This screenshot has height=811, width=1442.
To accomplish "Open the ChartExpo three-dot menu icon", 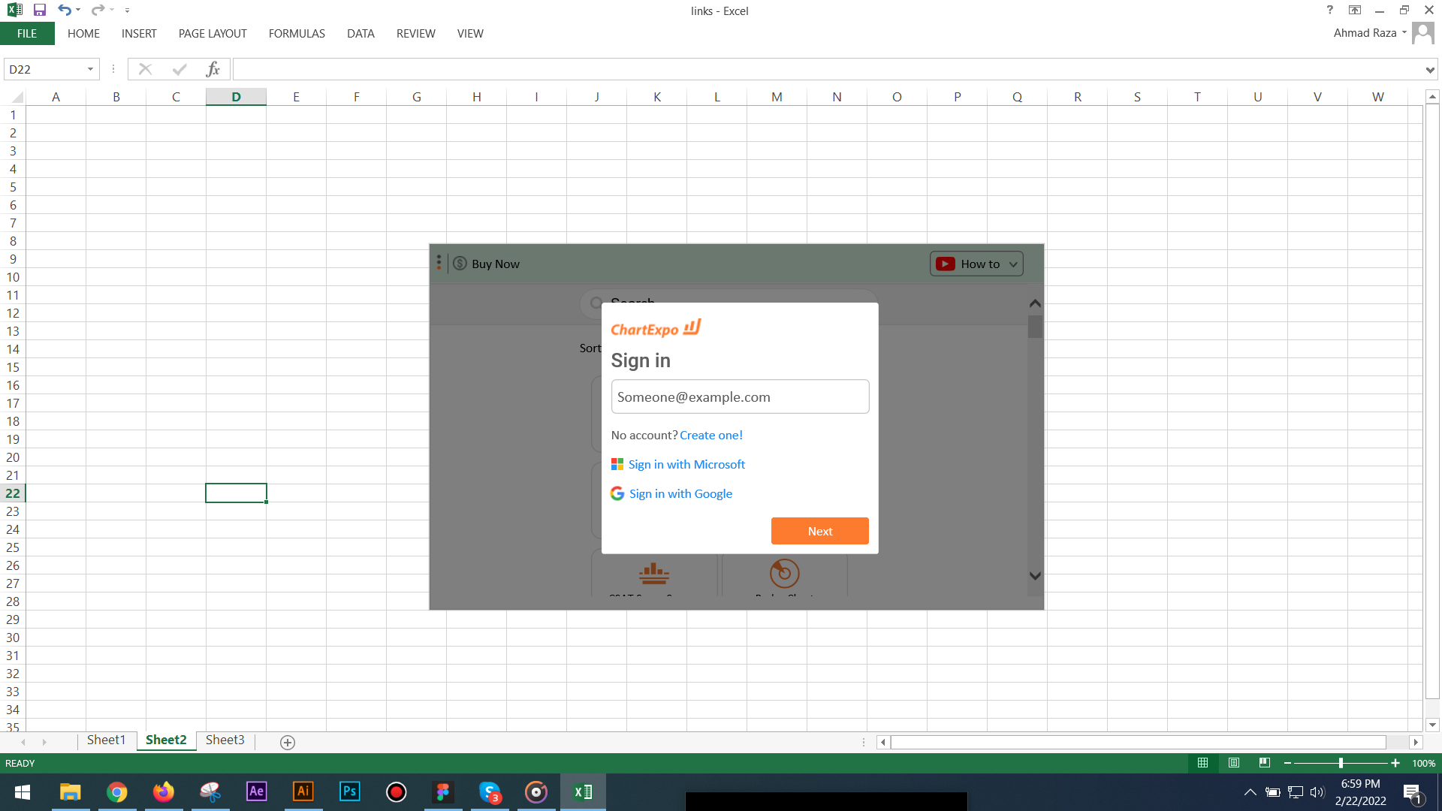I will (x=439, y=263).
